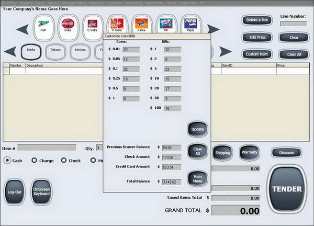Select the Pepsi product icon

(x=190, y=24)
